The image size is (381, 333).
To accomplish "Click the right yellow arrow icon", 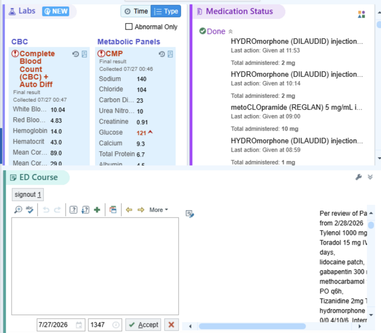I will (141, 210).
